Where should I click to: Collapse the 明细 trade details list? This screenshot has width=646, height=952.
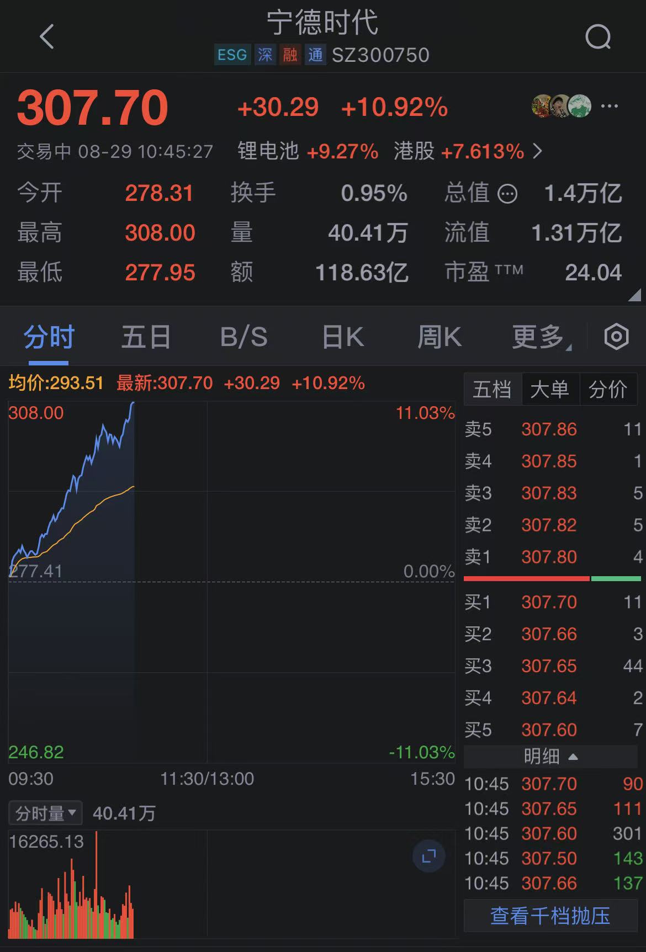(550, 756)
